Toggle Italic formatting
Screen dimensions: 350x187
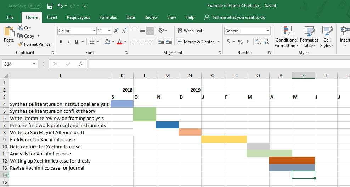69,42
